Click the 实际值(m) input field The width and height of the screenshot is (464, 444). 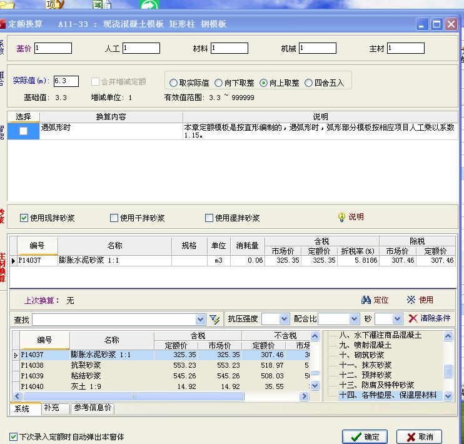[x=66, y=81]
